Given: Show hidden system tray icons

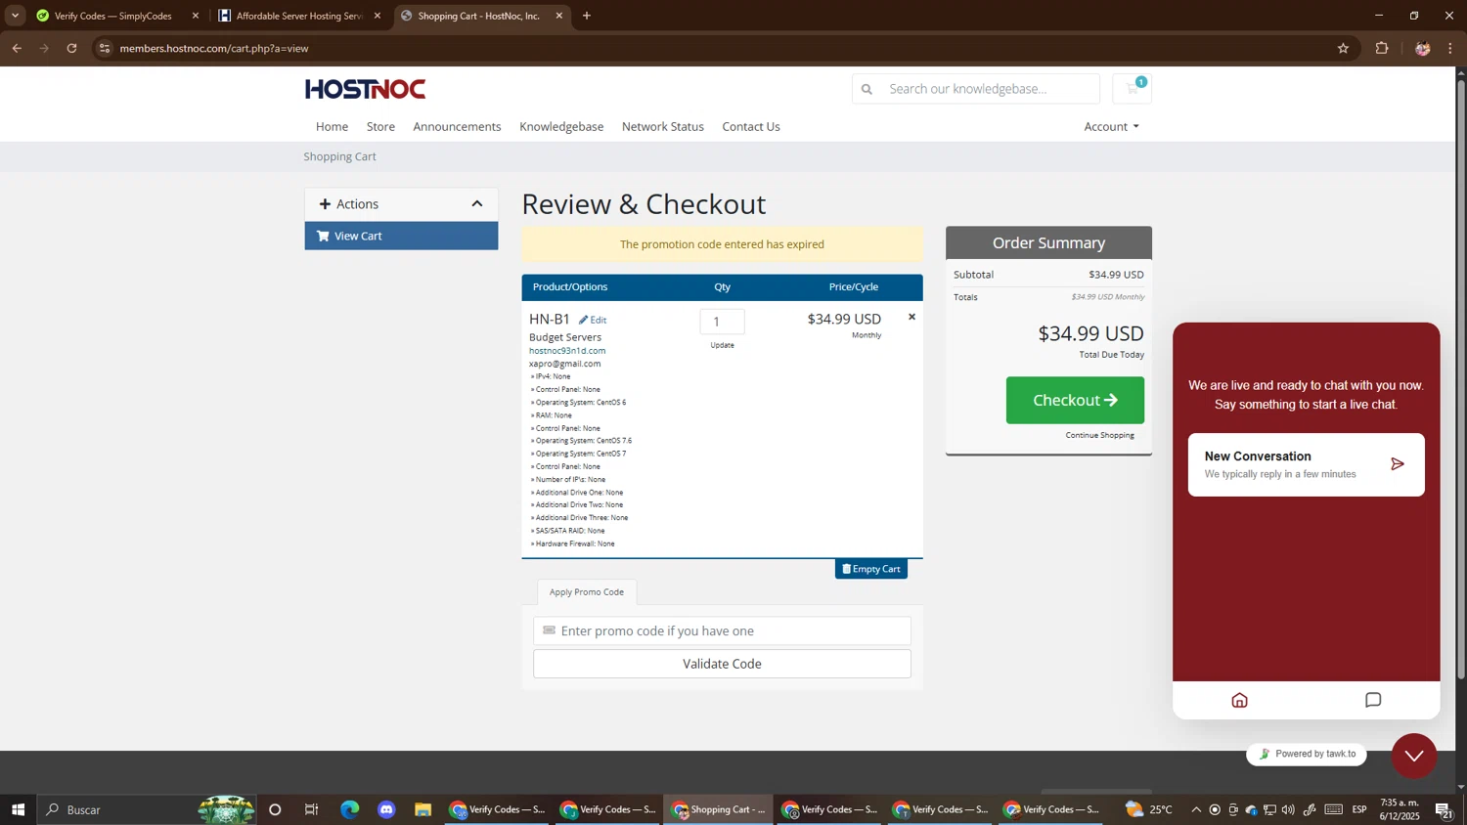Looking at the screenshot, I should [x=1195, y=809].
